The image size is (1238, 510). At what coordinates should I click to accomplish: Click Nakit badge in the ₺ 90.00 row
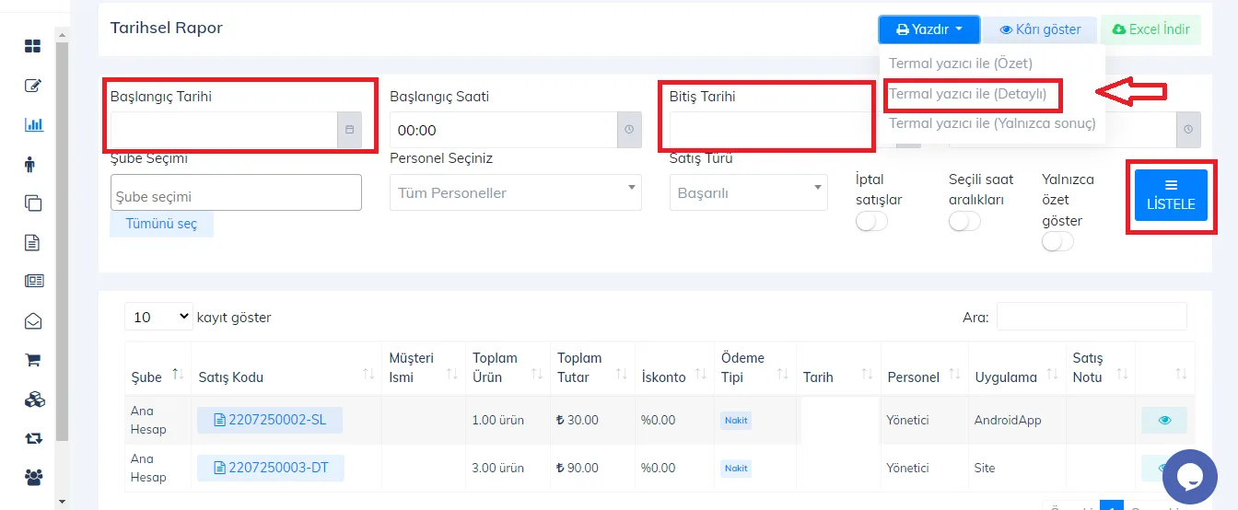coord(736,468)
